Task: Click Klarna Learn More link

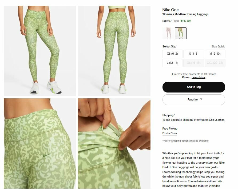Action: point(199,77)
